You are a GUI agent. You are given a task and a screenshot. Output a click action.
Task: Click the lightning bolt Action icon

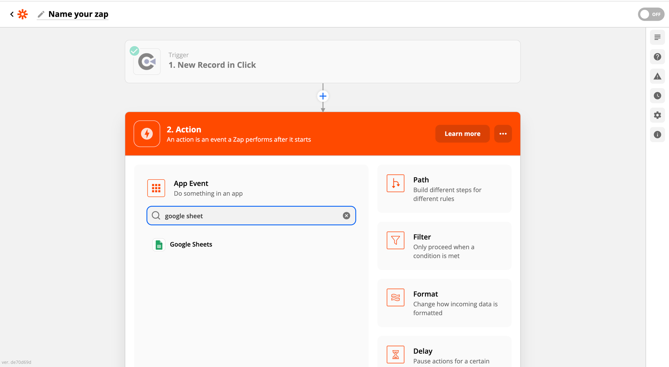[x=147, y=133]
